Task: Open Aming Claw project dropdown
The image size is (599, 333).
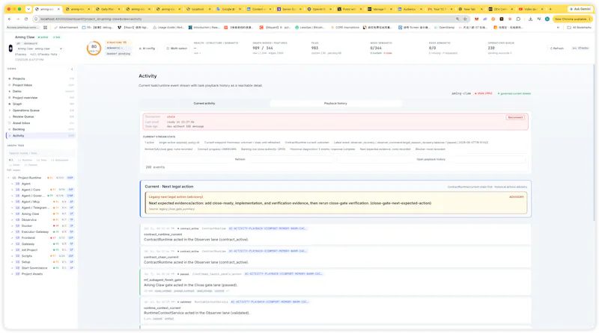Action: (x=40, y=49)
